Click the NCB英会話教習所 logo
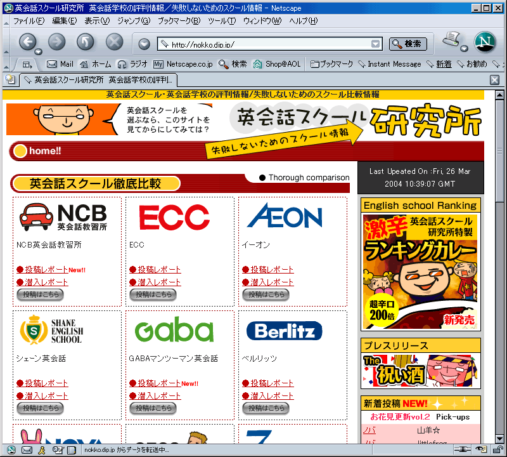 [x=63, y=216]
